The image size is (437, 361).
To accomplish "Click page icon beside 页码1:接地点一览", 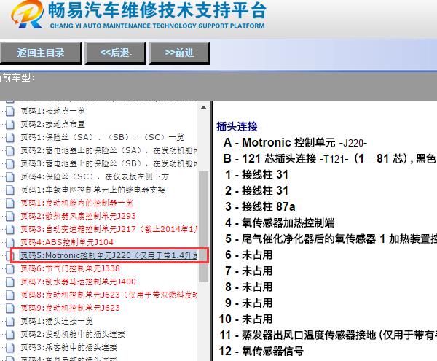I will 10,111.
